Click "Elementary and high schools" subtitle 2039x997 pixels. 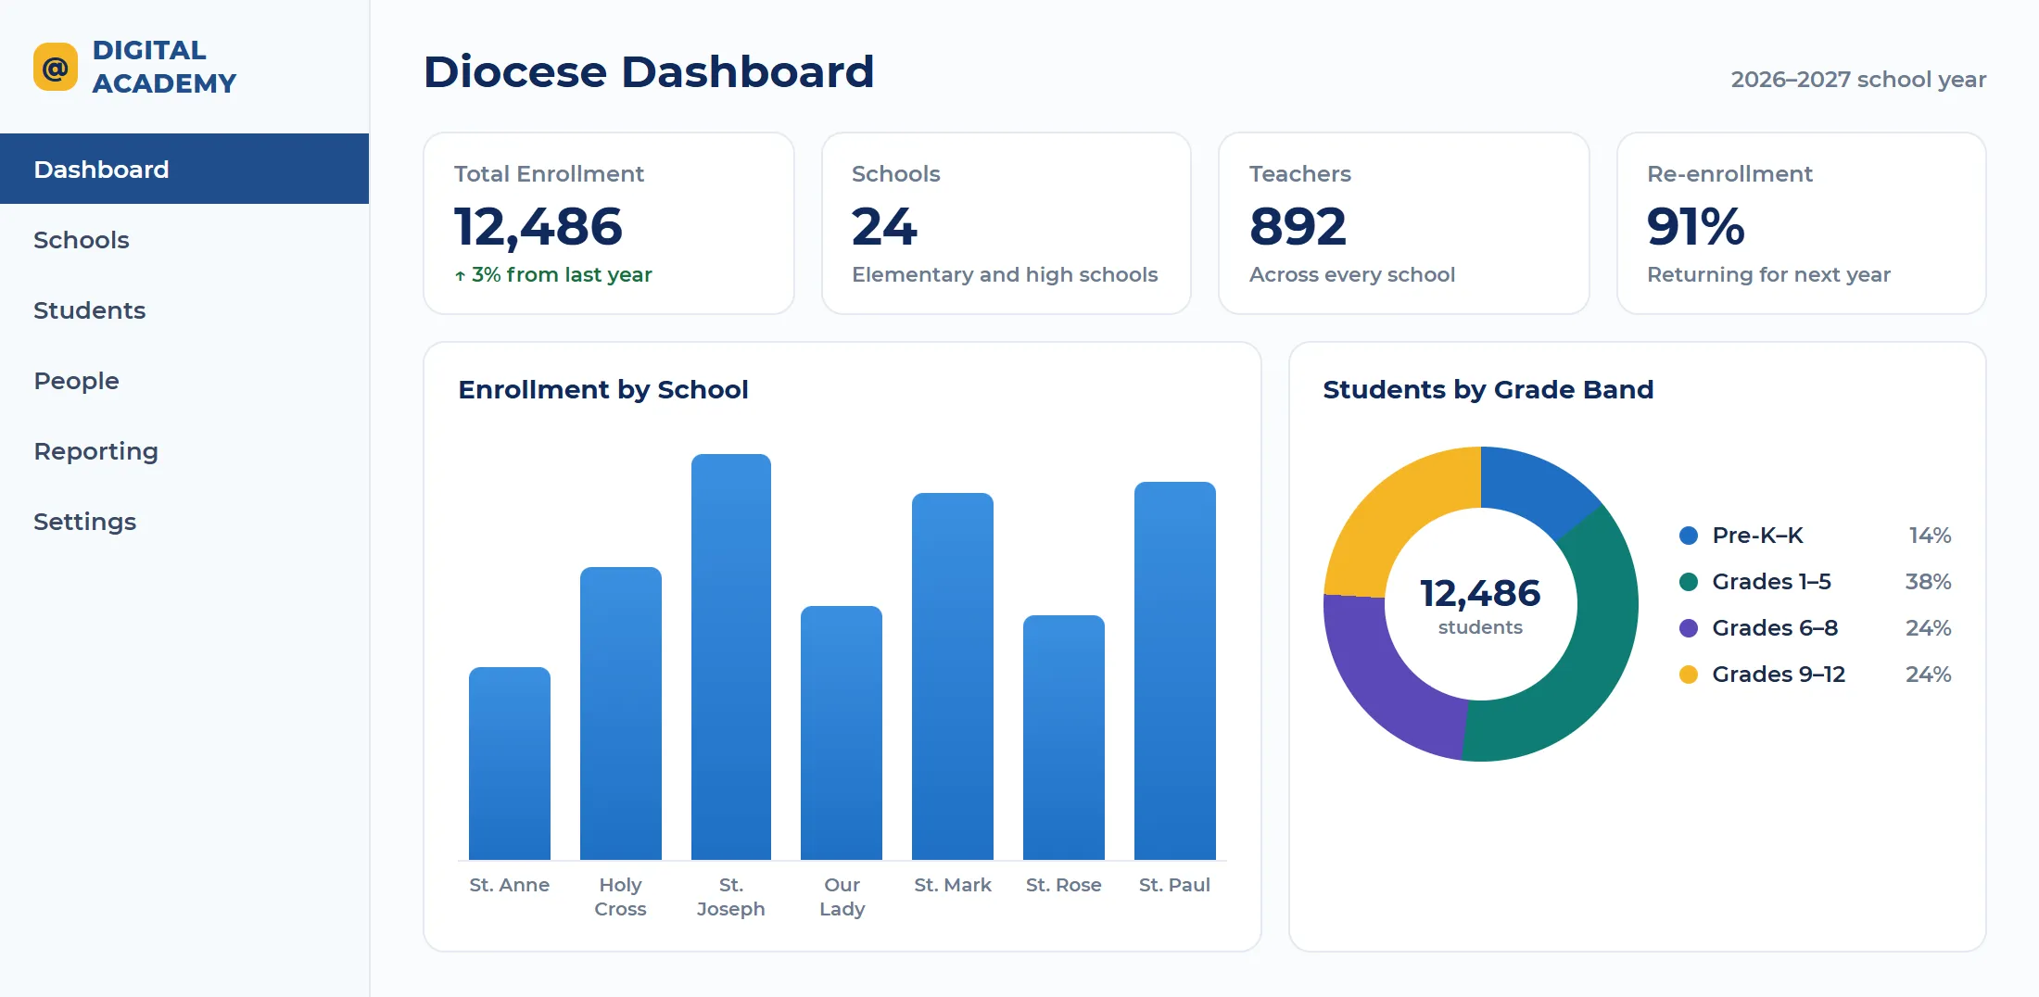pos(1005,275)
